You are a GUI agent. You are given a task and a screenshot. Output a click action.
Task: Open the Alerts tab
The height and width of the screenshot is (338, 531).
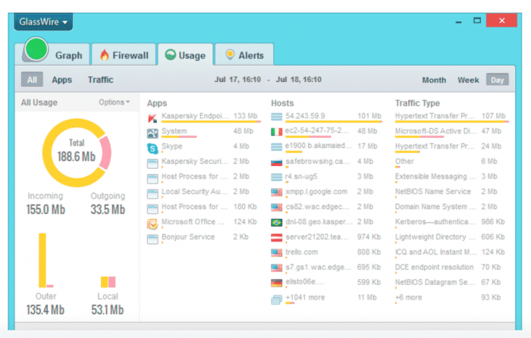244,55
